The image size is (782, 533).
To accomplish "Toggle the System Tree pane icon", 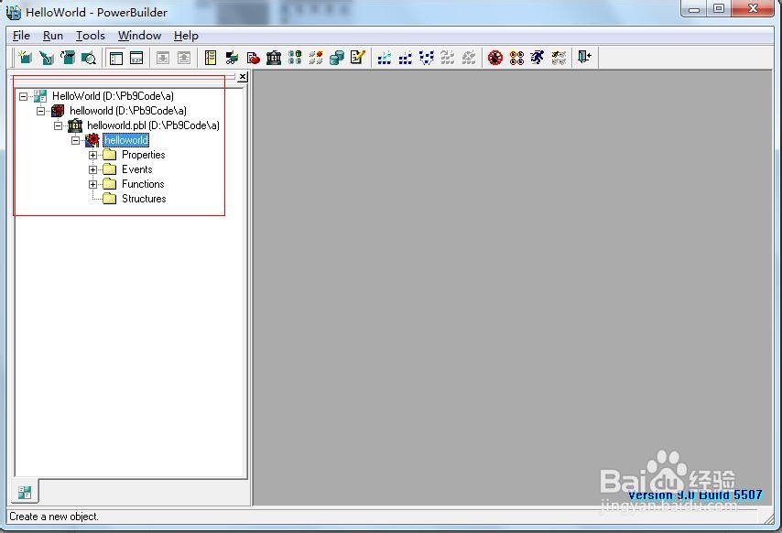I will [x=115, y=58].
